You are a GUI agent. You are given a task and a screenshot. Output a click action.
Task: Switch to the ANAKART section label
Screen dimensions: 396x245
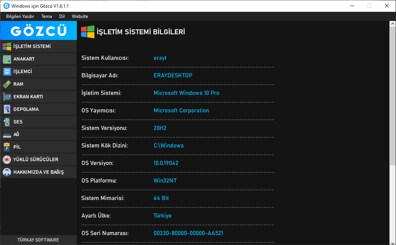point(24,59)
